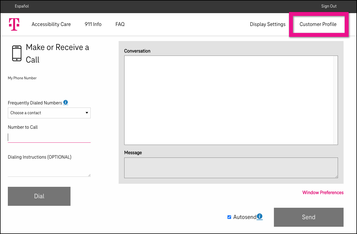Open Window Preferences

coord(323,192)
